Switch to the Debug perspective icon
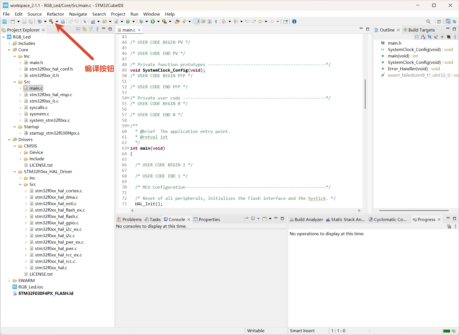Image resolution: width=459 pixels, height=335 pixels. pos(455,21)
